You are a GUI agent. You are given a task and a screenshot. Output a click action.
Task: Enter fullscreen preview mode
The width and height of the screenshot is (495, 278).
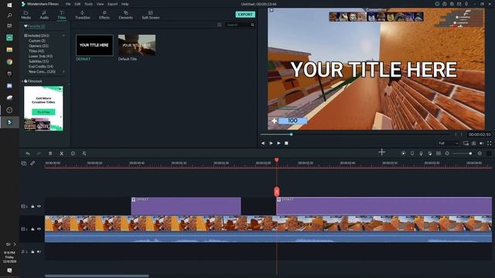point(490,143)
